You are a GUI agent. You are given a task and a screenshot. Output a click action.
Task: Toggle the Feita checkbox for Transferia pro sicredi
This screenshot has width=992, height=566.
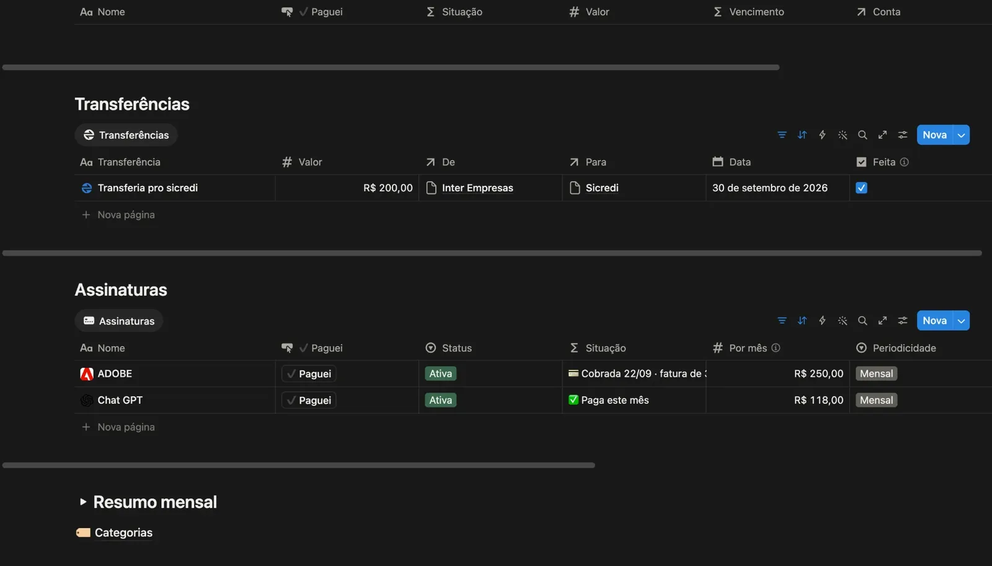(x=862, y=188)
